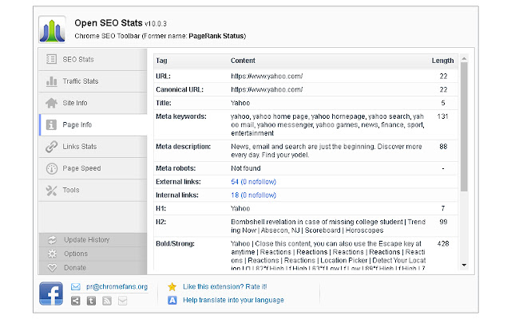
Task: Click the share icon below the email
Action: pyautogui.click(x=76, y=301)
